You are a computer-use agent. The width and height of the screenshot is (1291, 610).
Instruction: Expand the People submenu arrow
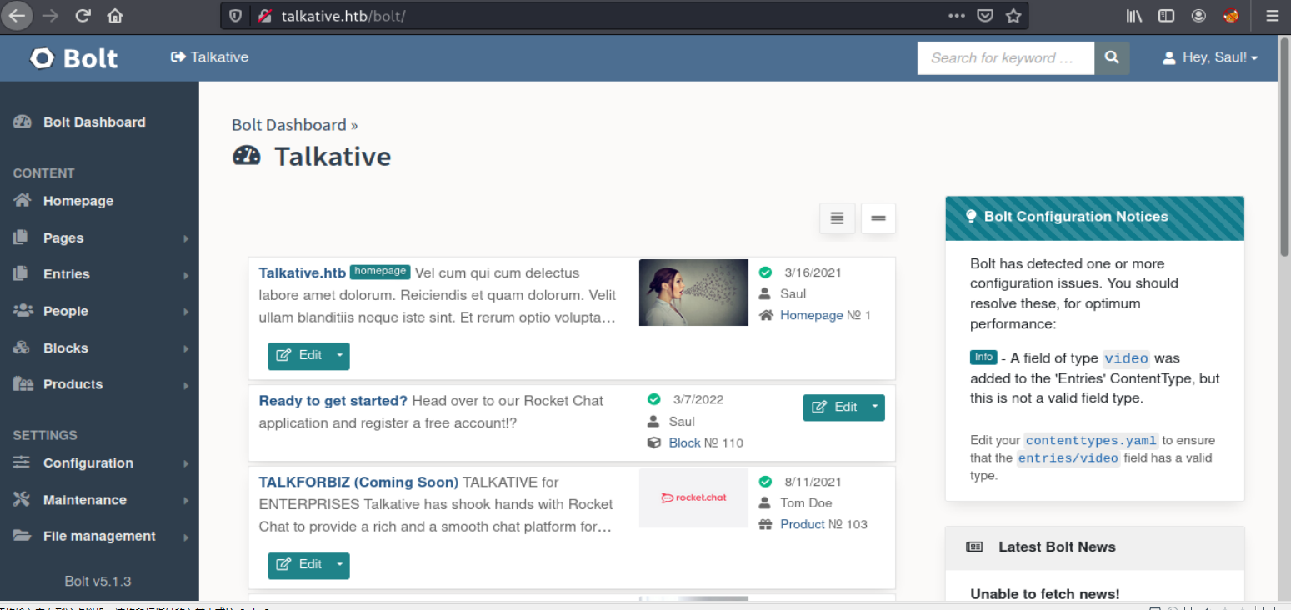point(186,312)
